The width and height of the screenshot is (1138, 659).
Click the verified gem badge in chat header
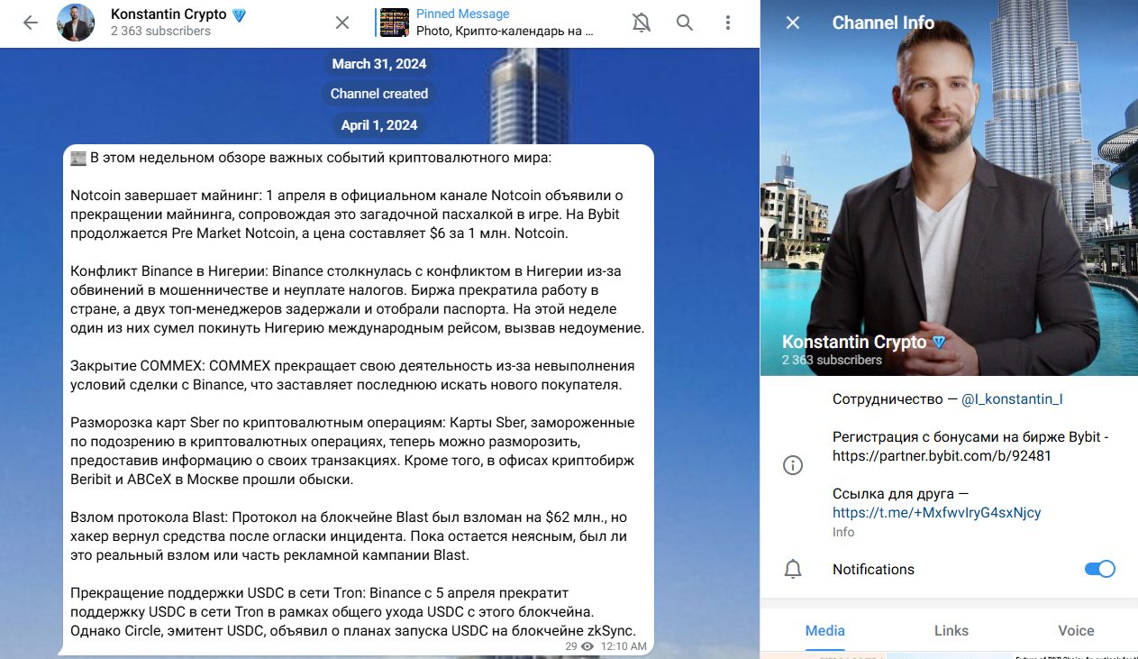click(x=239, y=15)
